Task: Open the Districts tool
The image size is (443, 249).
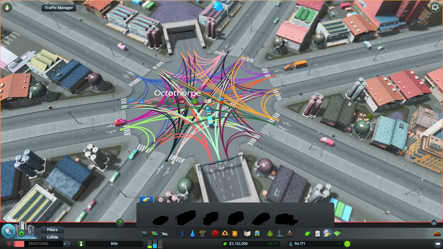Action: point(165,233)
